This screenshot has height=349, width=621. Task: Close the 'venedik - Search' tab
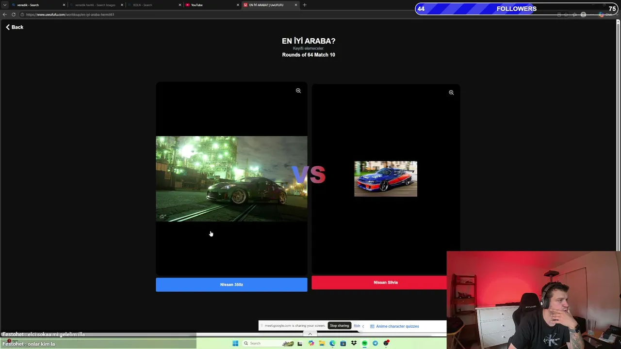point(64,5)
